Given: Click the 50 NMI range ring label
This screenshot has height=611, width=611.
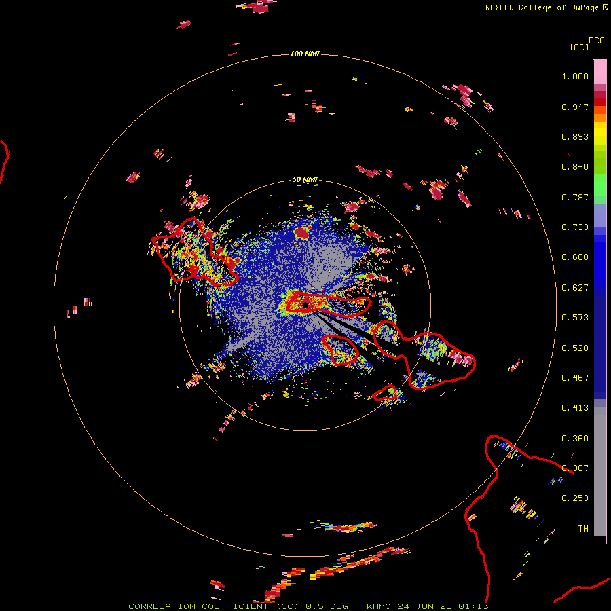Looking at the screenshot, I should (x=305, y=180).
